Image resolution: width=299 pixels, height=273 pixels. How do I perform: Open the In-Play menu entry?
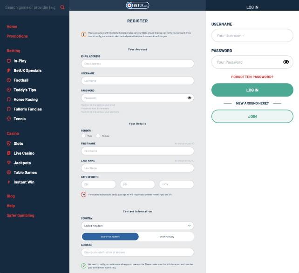pyautogui.click(x=20, y=61)
